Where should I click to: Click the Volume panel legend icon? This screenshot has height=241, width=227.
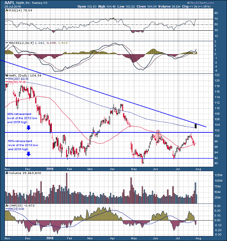click(x=6, y=173)
